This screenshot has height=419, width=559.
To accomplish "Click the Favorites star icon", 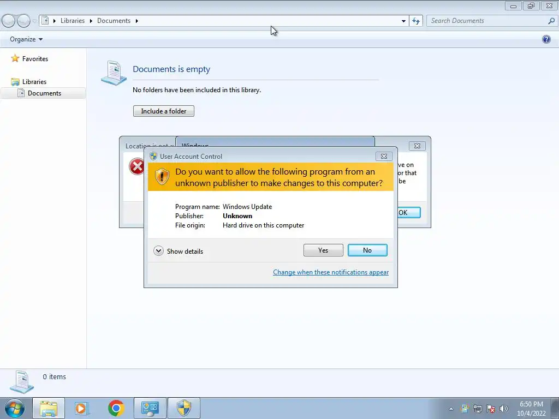I will [15, 58].
